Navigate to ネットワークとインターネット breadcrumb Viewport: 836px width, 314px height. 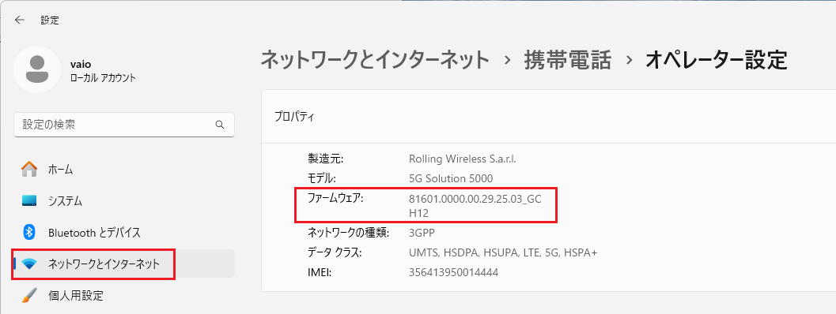click(x=375, y=60)
